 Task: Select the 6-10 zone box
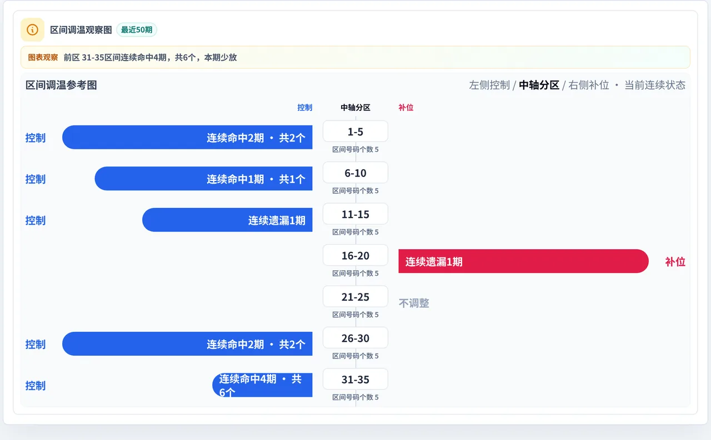tap(355, 173)
